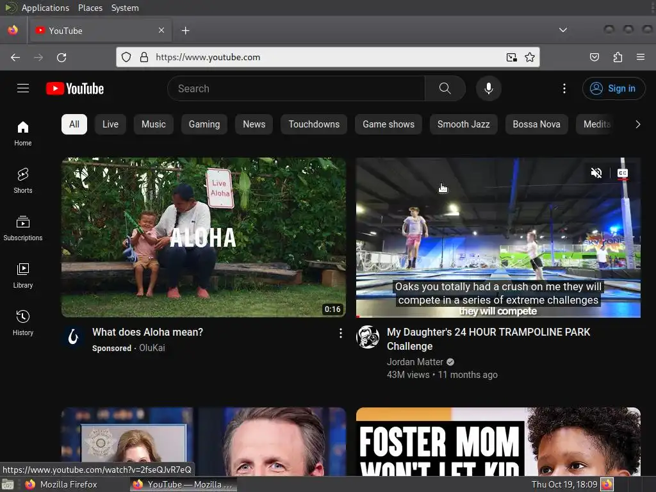Open a new browser tab

[x=185, y=31]
